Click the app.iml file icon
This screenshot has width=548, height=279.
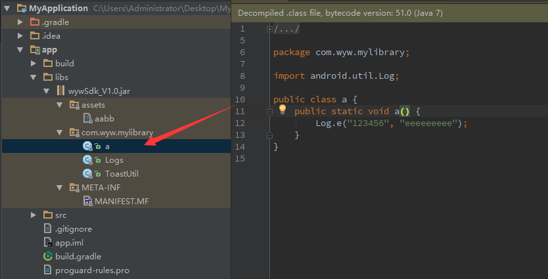[48, 242]
